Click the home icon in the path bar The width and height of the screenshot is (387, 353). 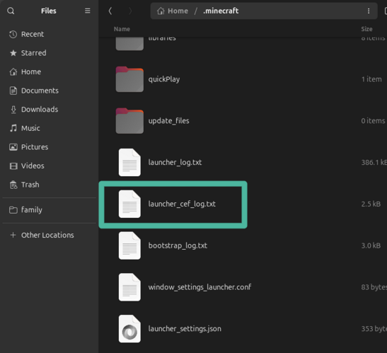[x=161, y=11]
